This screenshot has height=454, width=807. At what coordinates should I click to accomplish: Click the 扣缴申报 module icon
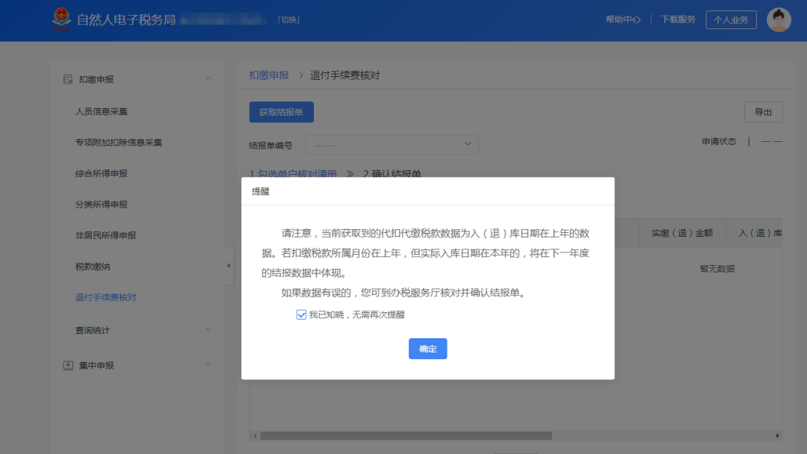coord(68,79)
